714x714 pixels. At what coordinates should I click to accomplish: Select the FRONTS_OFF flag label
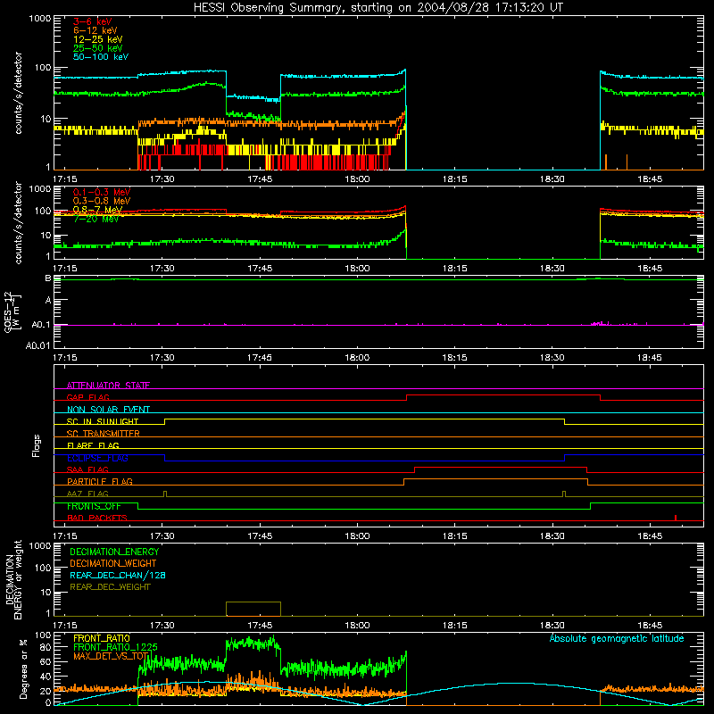pyautogui.click(x=94, y=506)
